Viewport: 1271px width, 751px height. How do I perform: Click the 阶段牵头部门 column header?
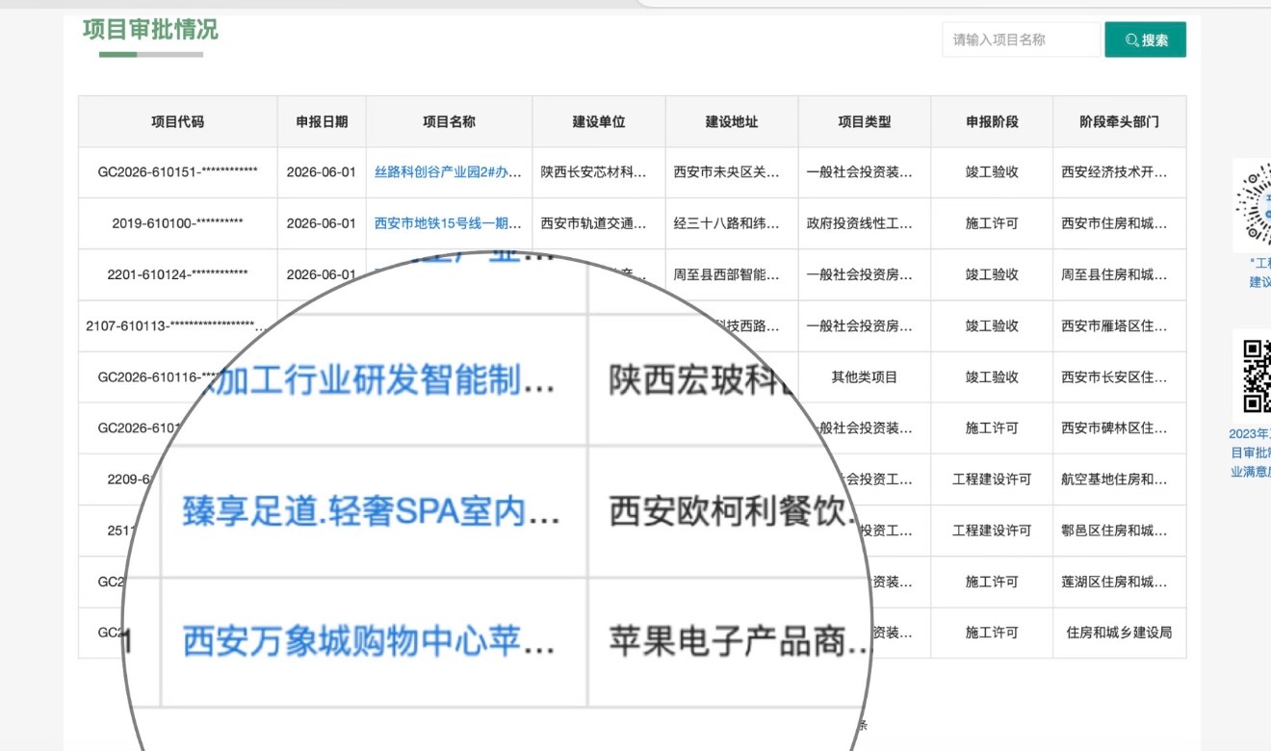1120,122
